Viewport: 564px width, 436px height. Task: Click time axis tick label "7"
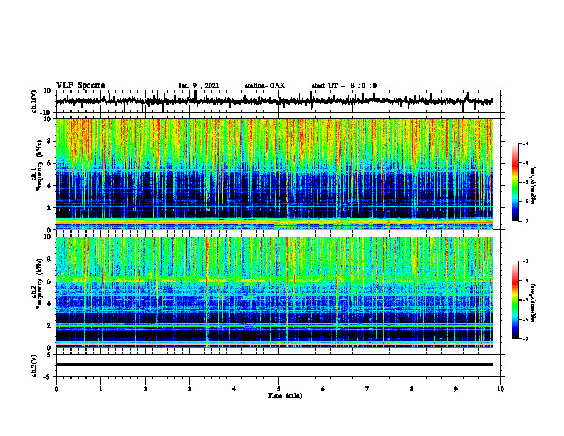pos(367,389)
